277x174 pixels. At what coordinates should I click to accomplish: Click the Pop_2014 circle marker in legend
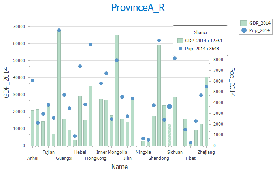243,30
